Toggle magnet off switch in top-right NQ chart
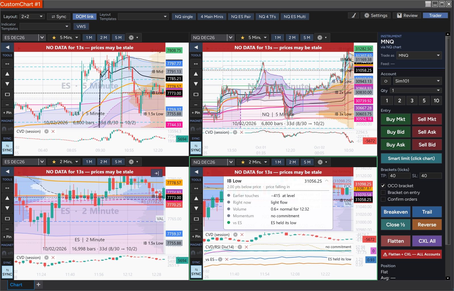This screenshot has width=454, height=291. [196, 129]
